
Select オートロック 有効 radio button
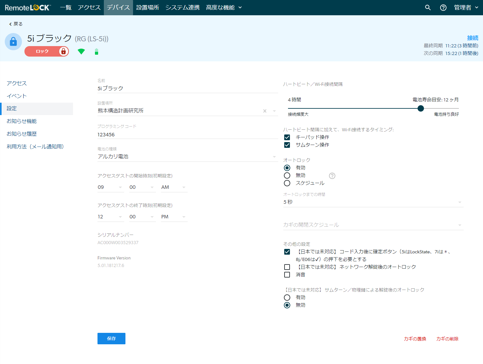287,168
